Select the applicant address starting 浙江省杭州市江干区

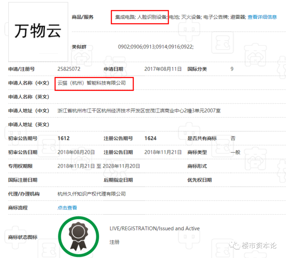click(x=139, y=111)
